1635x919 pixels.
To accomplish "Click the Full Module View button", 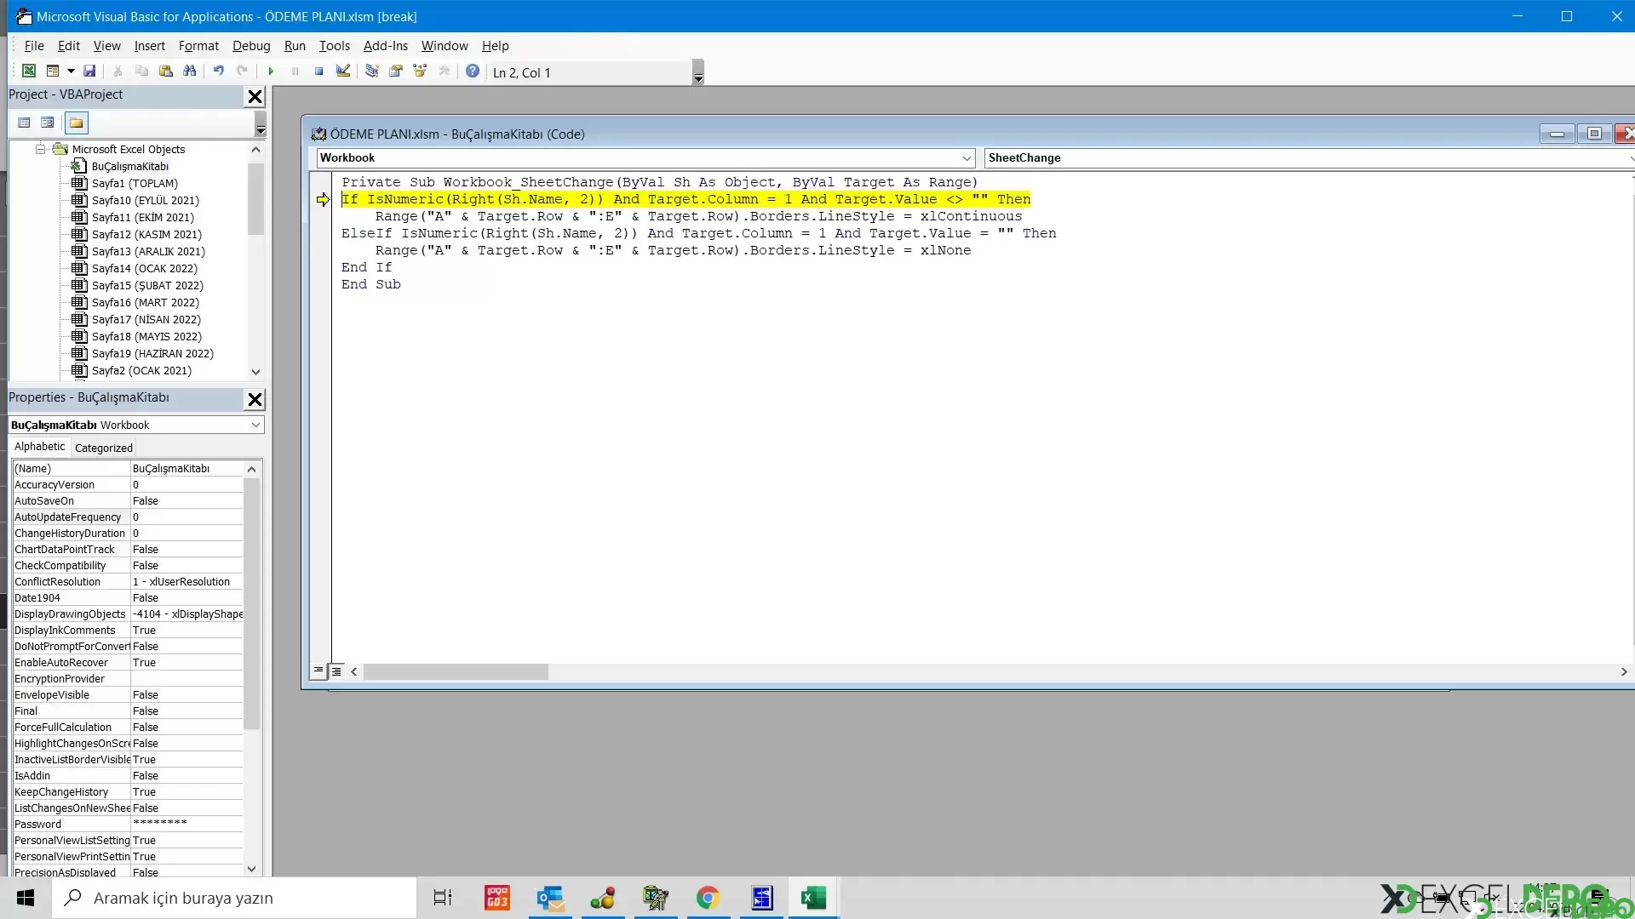I will (x=336, y=671).
